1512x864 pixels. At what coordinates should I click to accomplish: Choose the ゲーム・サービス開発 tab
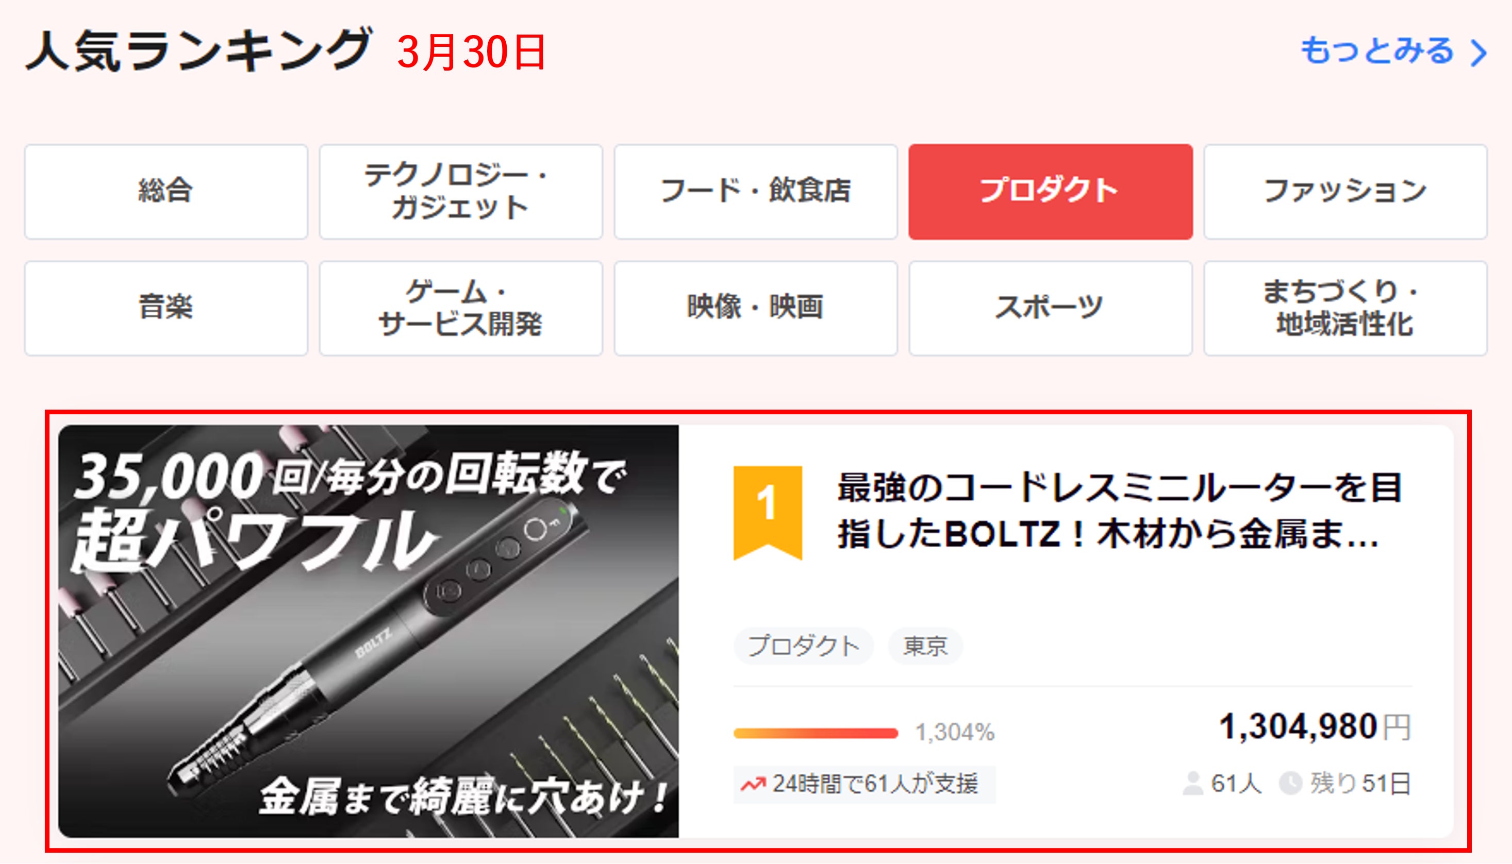(461, 308)
